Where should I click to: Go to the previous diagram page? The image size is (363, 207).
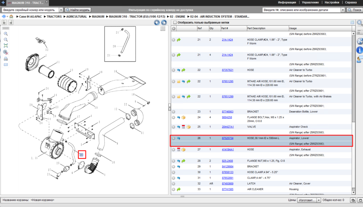click(x=157, y=23)
